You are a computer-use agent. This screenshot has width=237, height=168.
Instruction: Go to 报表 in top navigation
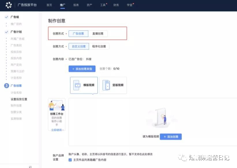point(76,5)
